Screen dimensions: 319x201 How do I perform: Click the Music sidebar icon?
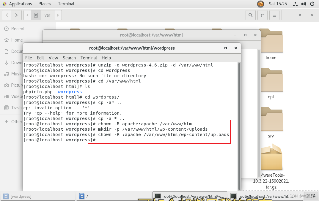(x=7, y=74)
